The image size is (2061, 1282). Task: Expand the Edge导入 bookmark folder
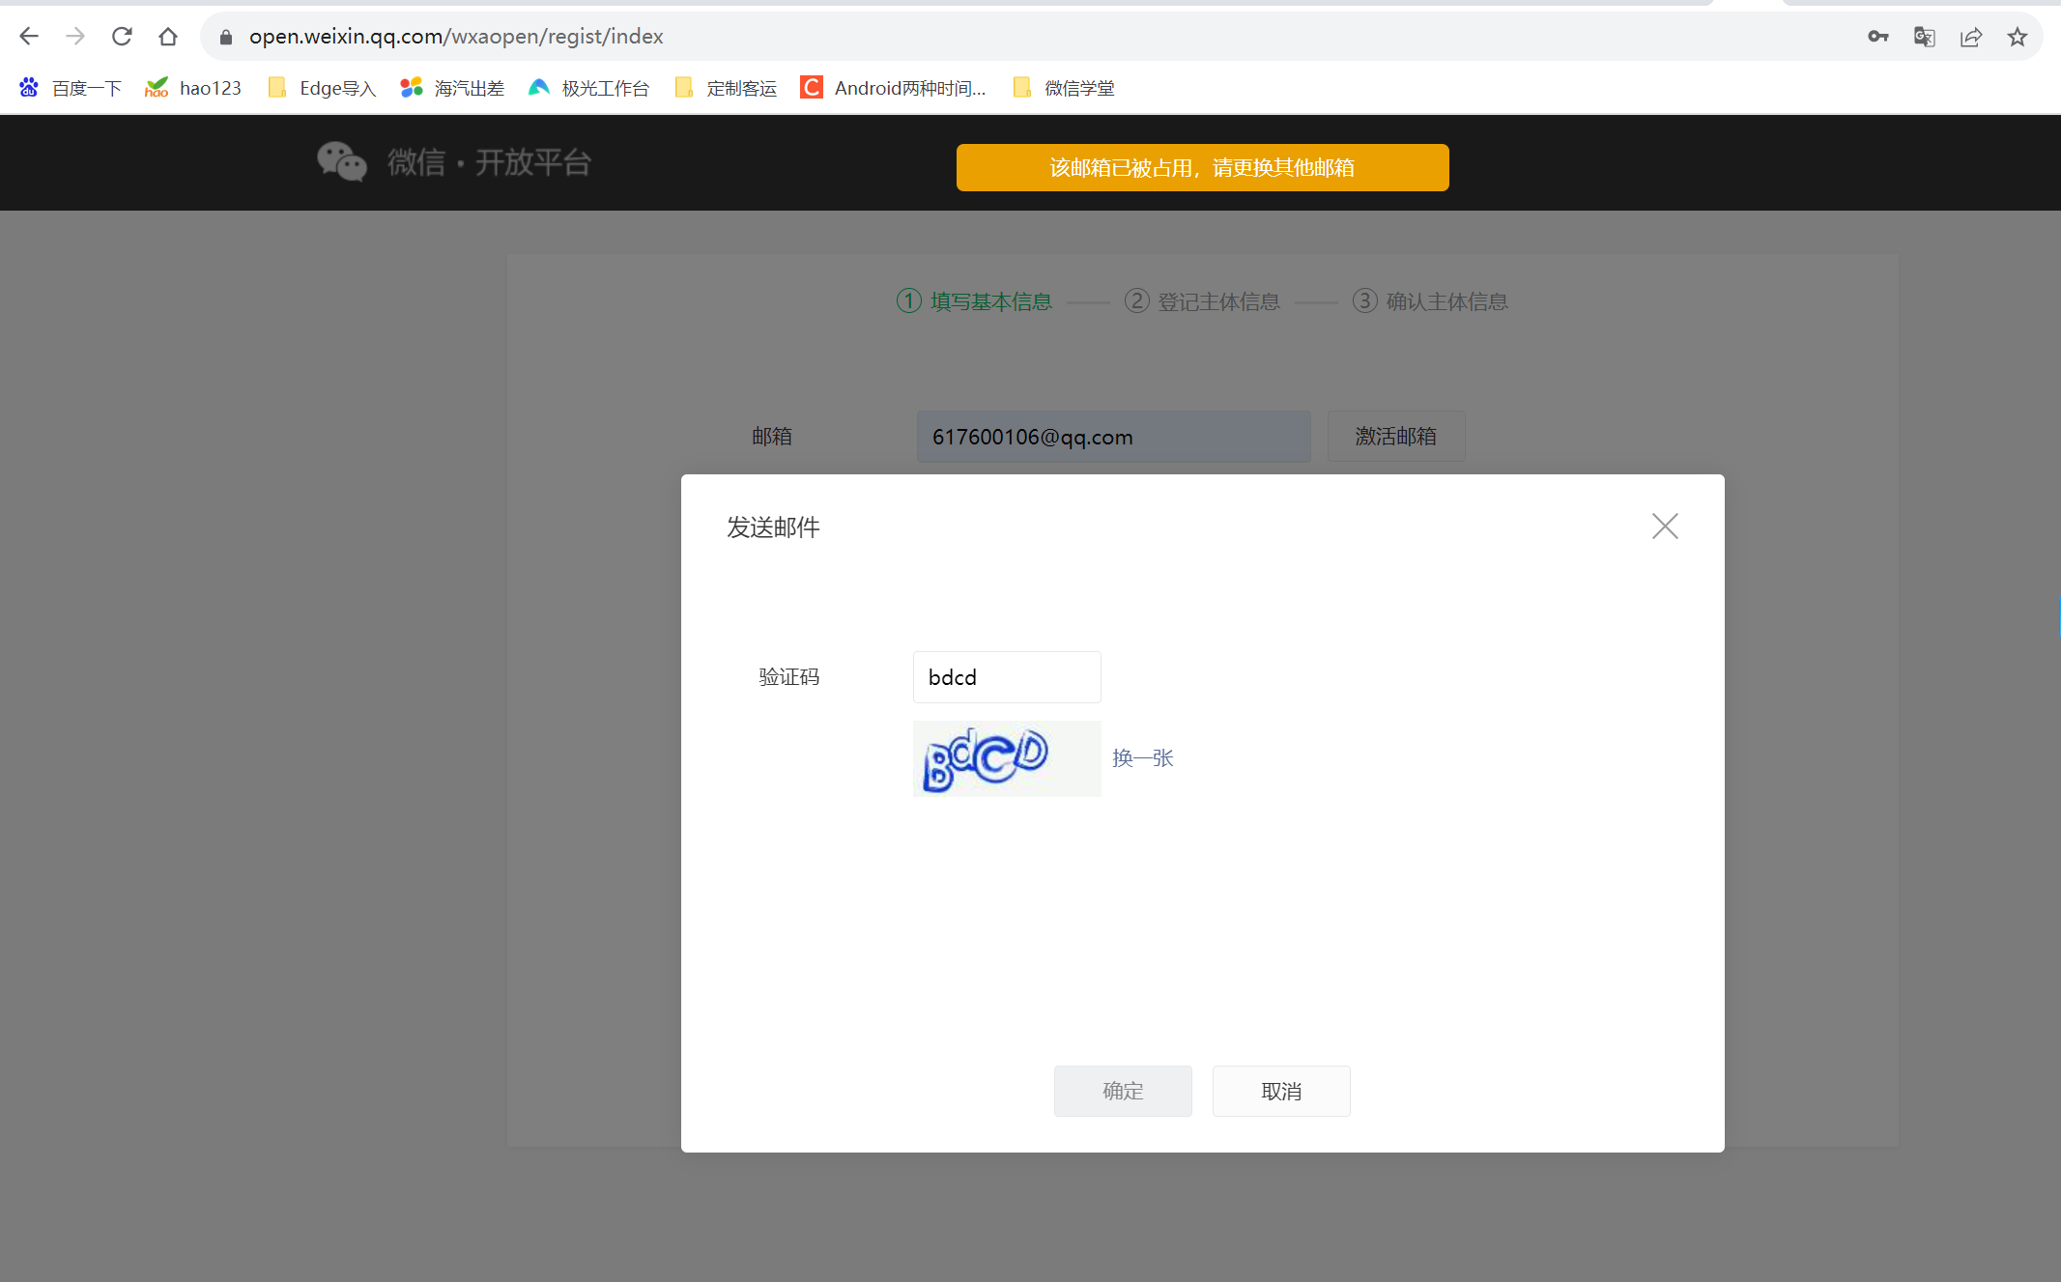322,88
